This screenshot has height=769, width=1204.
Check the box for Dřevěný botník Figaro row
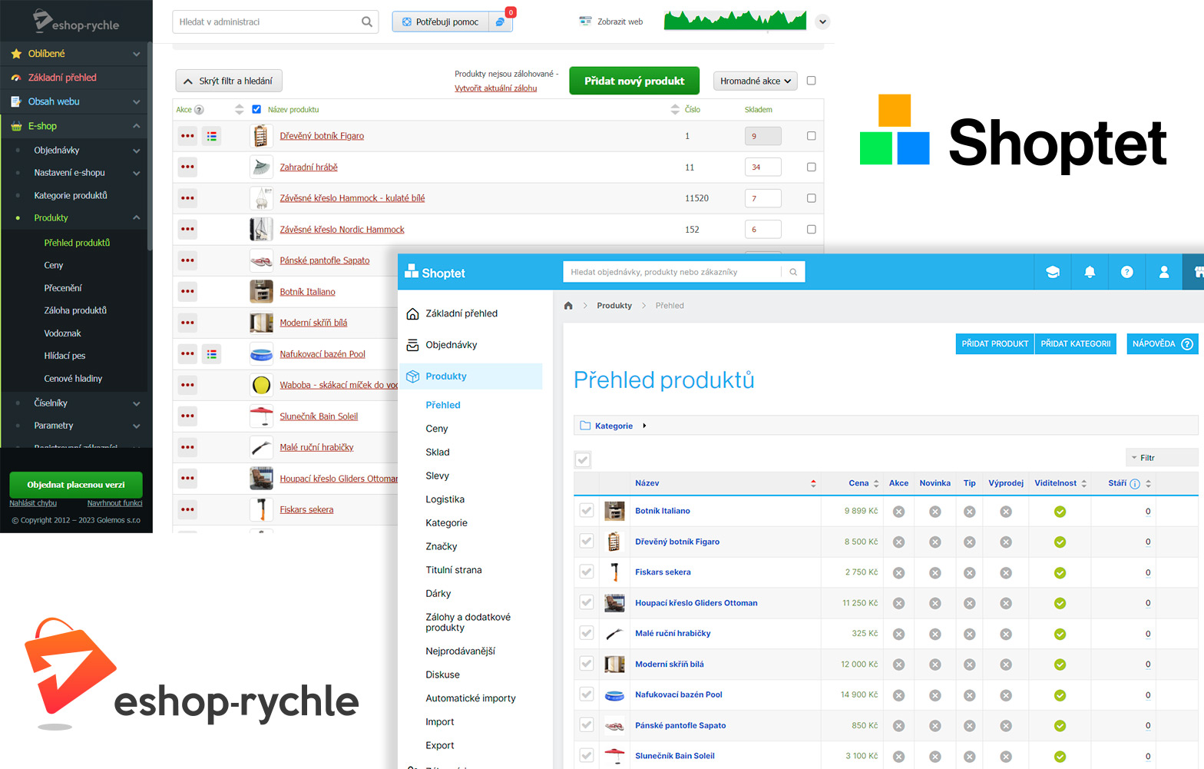pos(811,136)
